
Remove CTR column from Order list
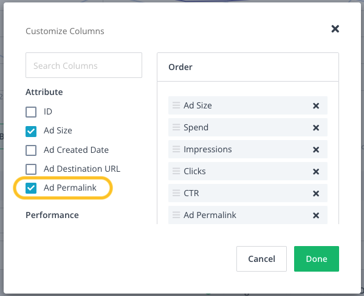click(x=316, y=194)
